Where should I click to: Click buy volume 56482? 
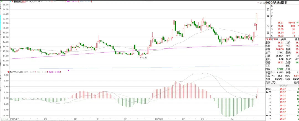coord(292,22)
